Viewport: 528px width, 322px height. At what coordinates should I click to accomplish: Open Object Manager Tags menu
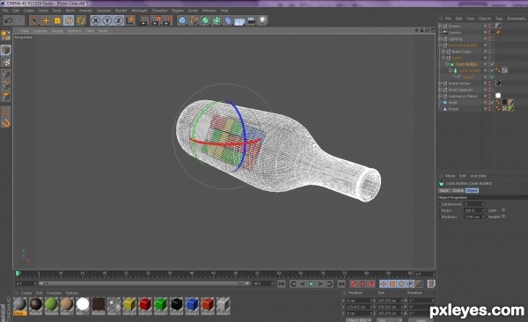click(499, 18)
